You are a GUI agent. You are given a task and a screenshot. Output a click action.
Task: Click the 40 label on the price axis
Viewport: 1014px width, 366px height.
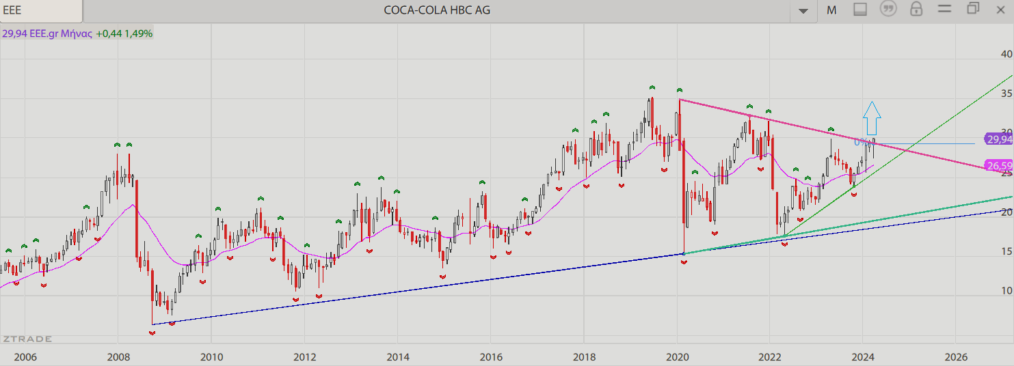click(1006, 54)
